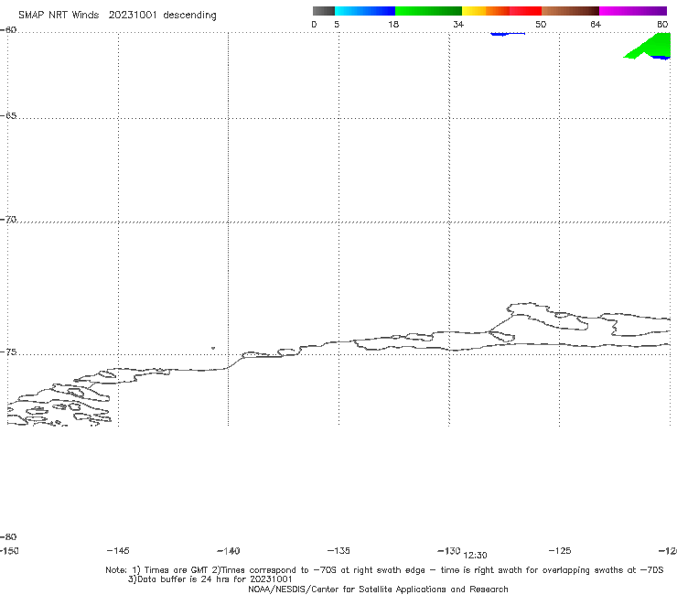The image size is (677, 595).
Task: Click the -135 longitude axis label
Action: [x=338, y=550]
